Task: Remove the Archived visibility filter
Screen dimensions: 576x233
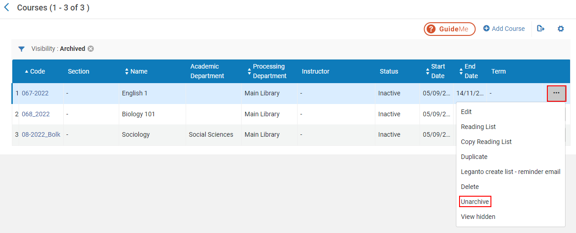Action: click(x=91, y=49)
